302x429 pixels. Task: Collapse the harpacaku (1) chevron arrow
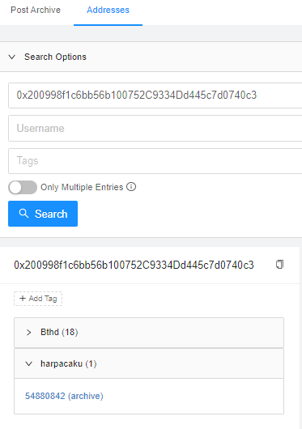(x=28, y=363)
